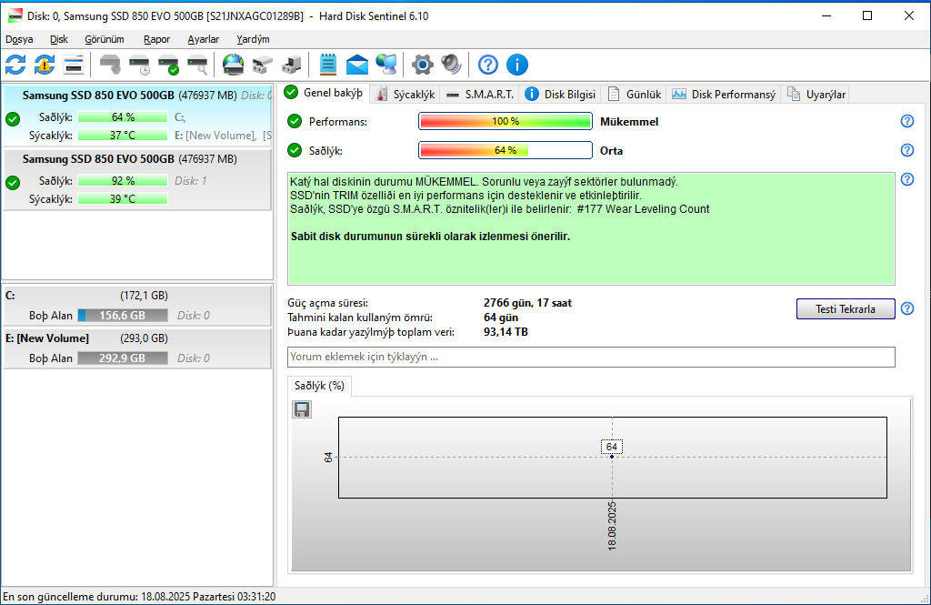931x605 pixels.
Task: Click the comment field Yorum eklemek için
Action: [x=591, y=358]
